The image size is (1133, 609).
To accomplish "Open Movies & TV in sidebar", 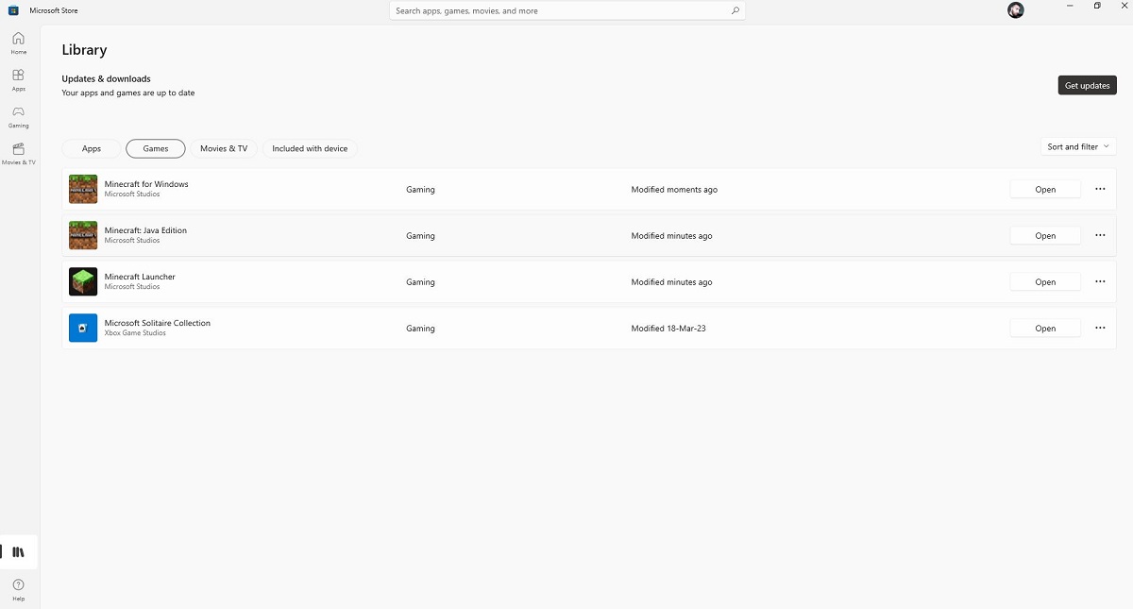I will click(x=18, y=153).
